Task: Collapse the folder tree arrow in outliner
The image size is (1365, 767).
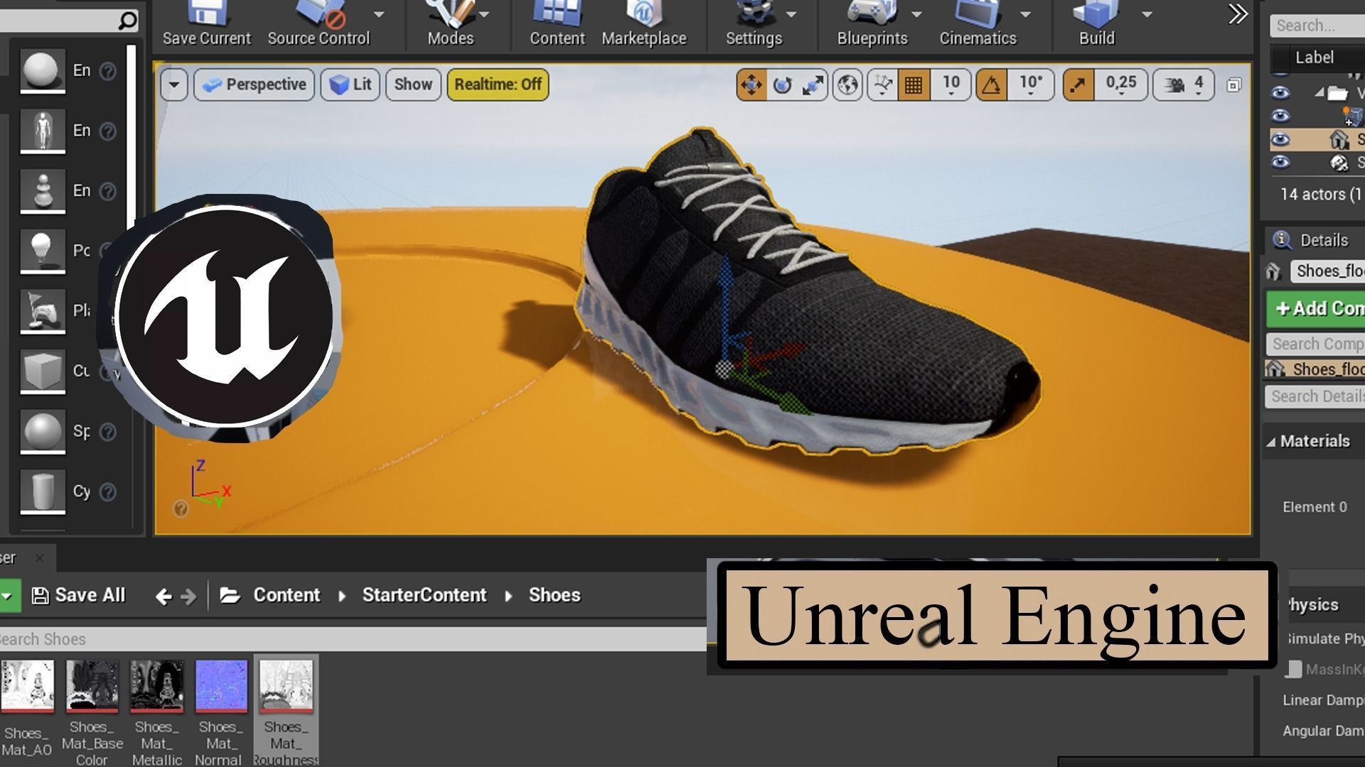Action: 1319,92
